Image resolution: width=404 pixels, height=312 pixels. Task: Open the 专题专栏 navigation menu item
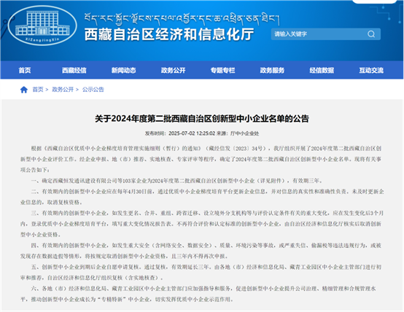pos(222,70)
